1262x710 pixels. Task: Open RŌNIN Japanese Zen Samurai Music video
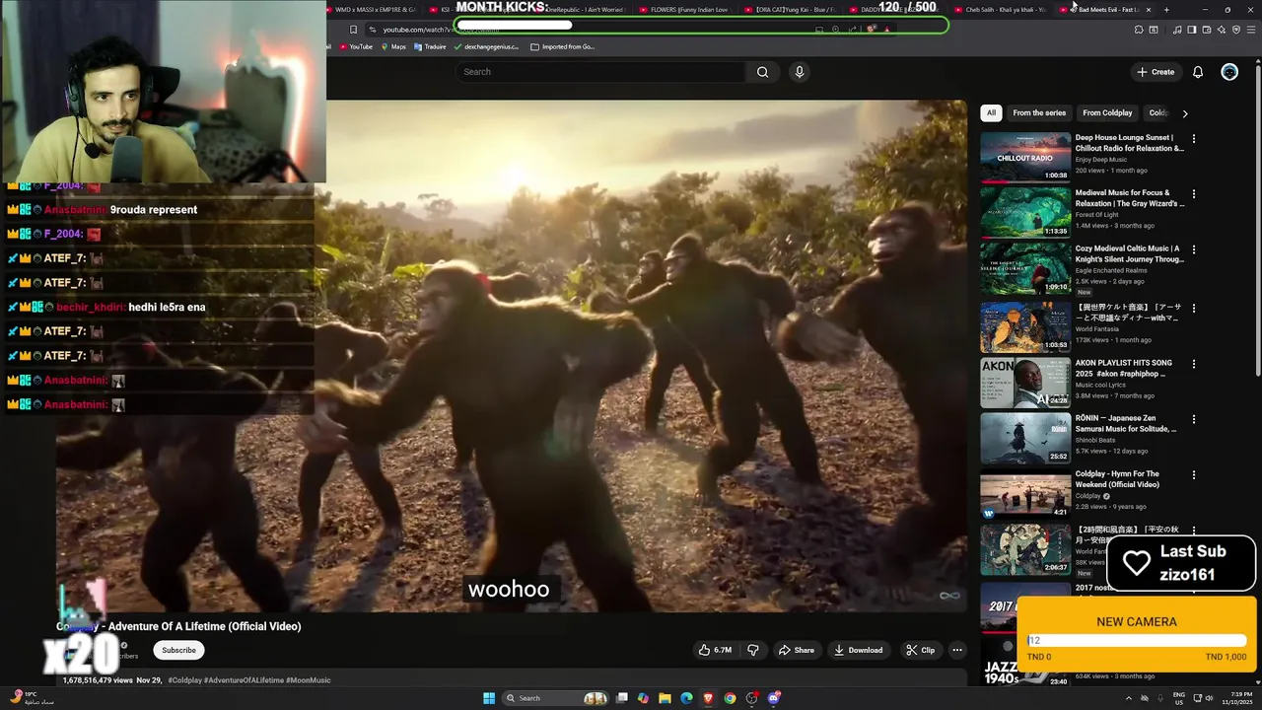click(x=1025, y=438)
